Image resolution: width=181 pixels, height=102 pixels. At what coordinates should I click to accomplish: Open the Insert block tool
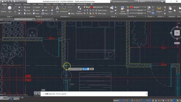[112, 9]
